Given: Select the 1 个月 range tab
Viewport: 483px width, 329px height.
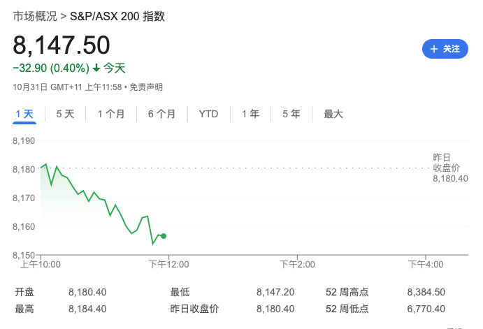Looking at the screenshot, I should 111,114.
